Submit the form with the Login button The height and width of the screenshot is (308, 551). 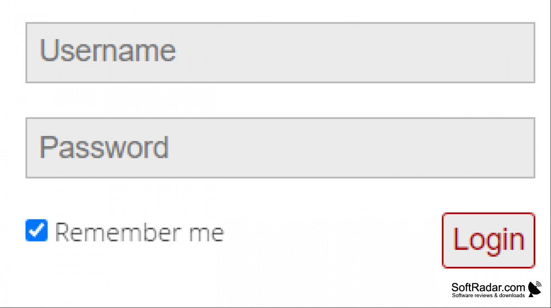[489, 240]
